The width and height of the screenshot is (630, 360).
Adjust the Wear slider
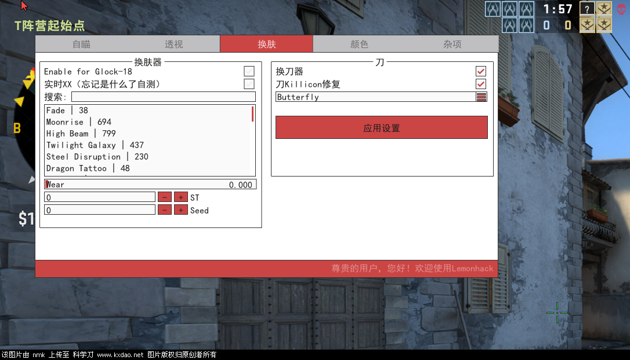[150, 185]
